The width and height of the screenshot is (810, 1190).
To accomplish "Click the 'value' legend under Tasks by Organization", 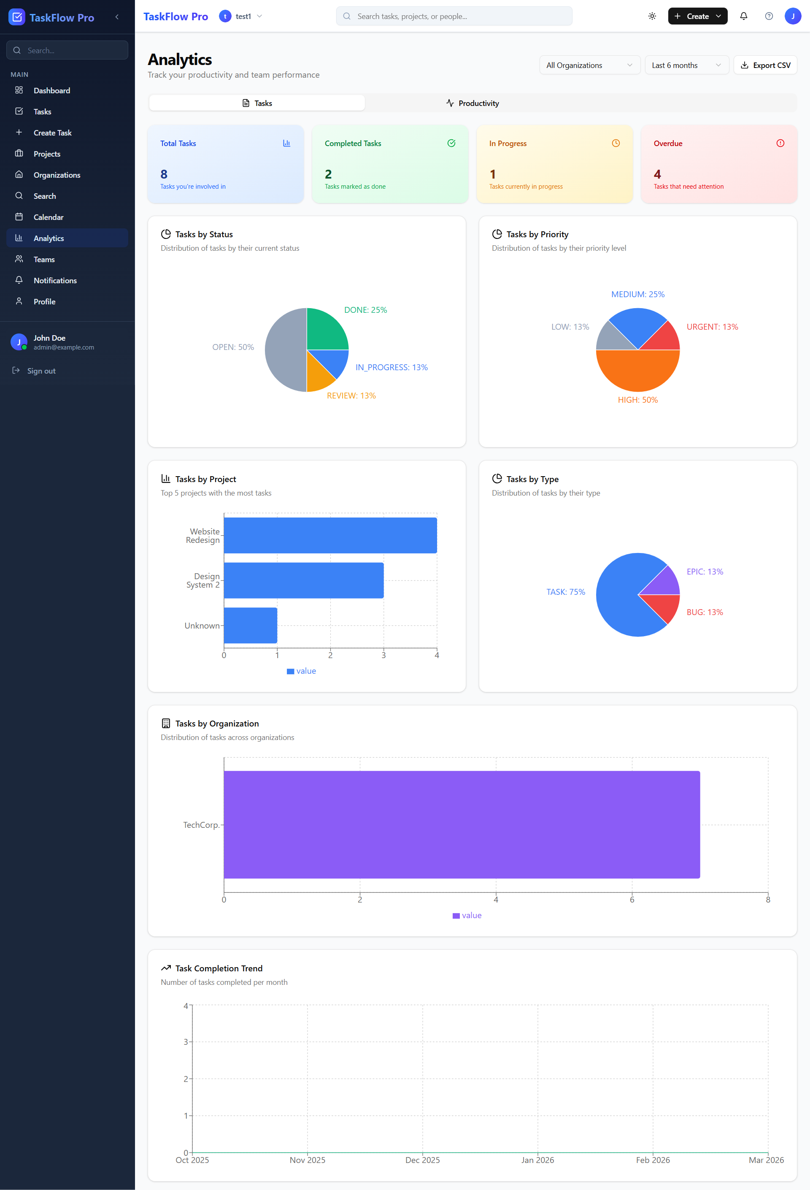I will click(x=467, y=915).
